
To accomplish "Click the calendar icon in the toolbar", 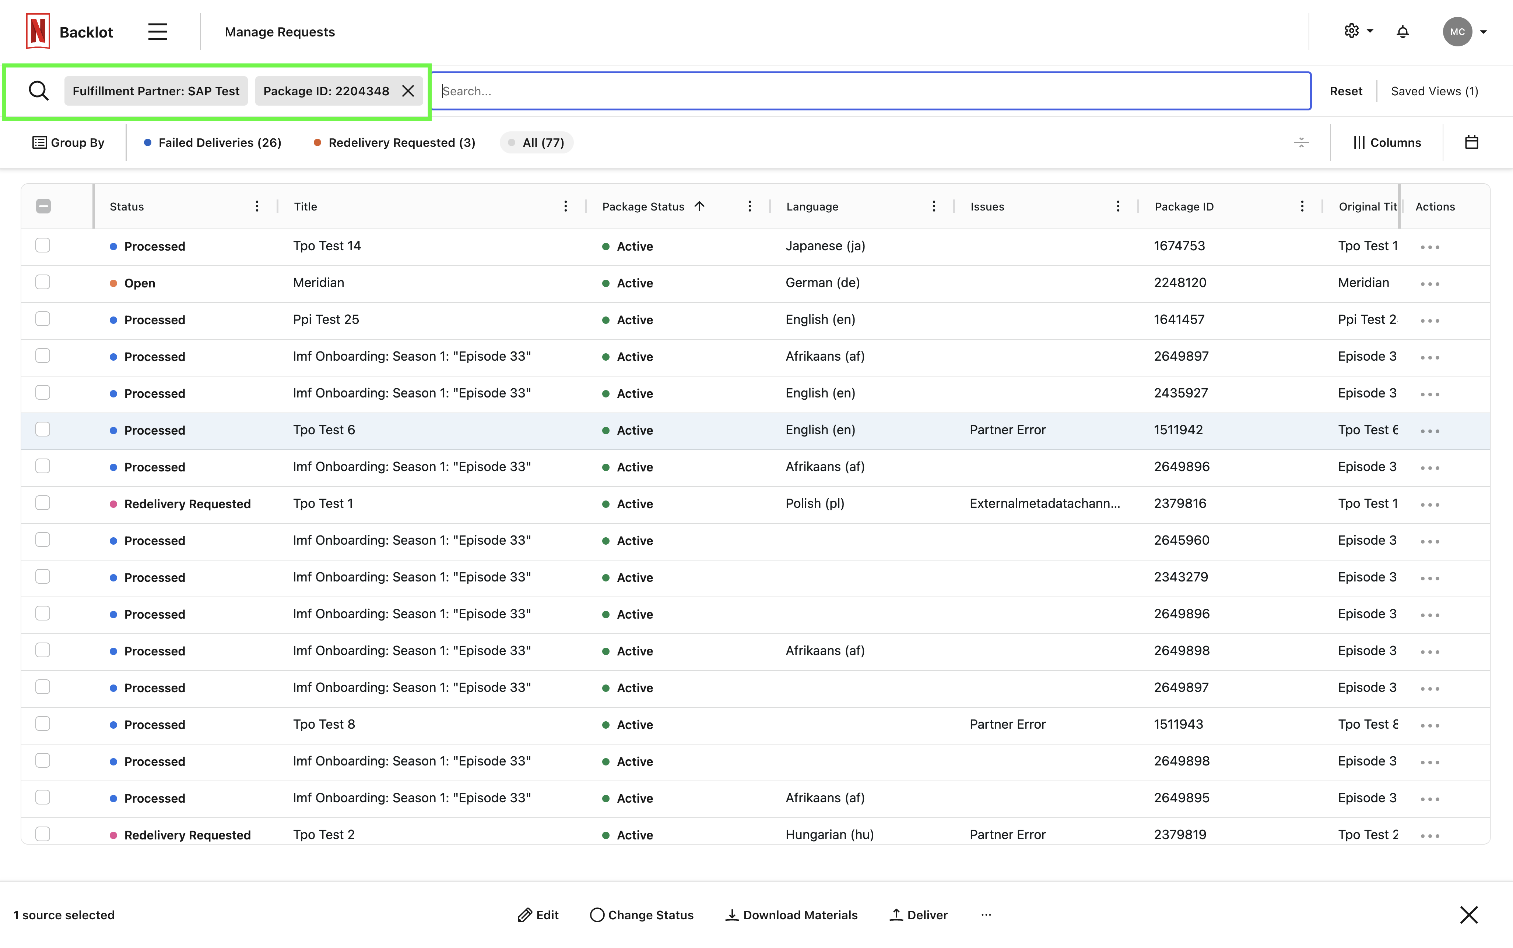I will coord(1471,142).
